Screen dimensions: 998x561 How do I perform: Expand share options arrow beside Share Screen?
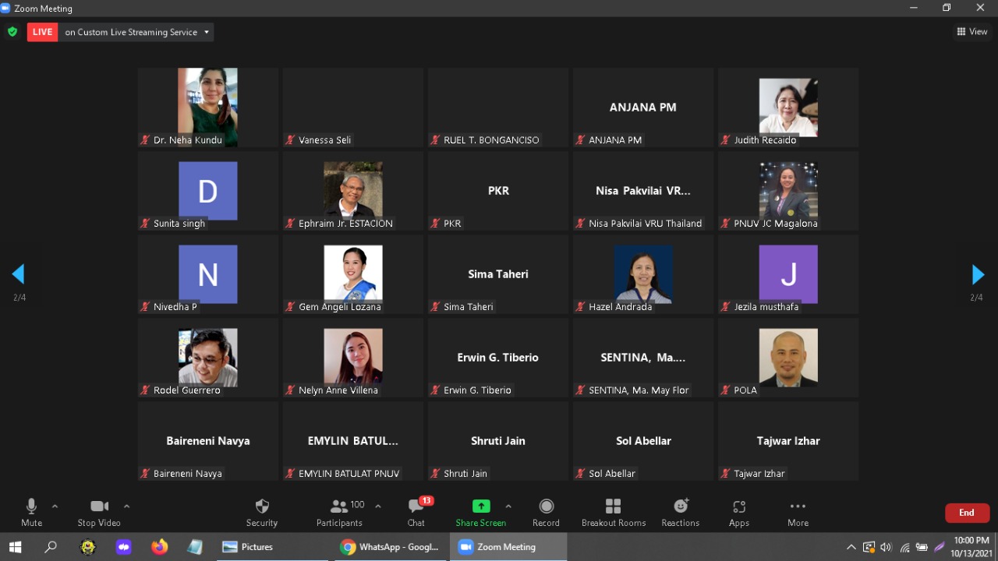click(x=508, y=506)
